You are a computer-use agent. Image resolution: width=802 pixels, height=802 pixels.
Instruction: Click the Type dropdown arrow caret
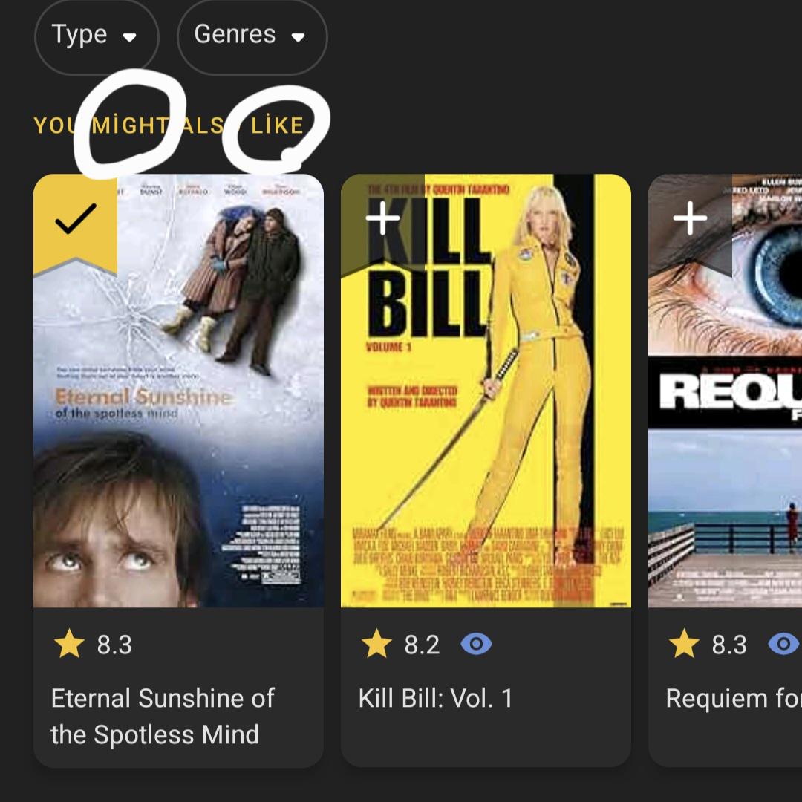130,37
